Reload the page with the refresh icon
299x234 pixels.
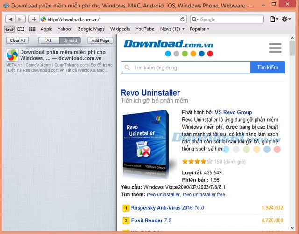tap(183, 19)
